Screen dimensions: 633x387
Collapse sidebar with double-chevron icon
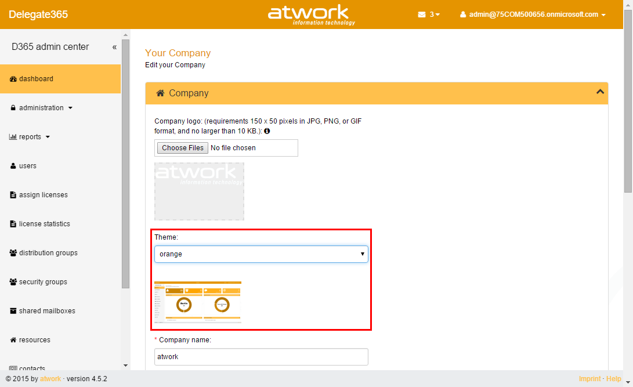(x=114, y=47)
